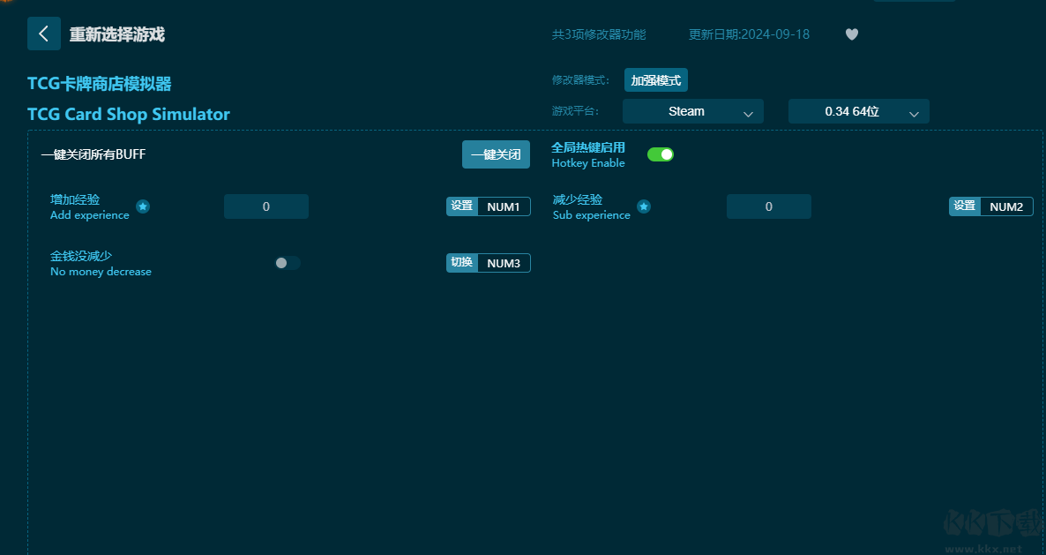The width and height of the screenshot is (1046, 555).
Task: Click the NUM3 hotkey box
Action: pyautogui.click(x=504, y=263)
